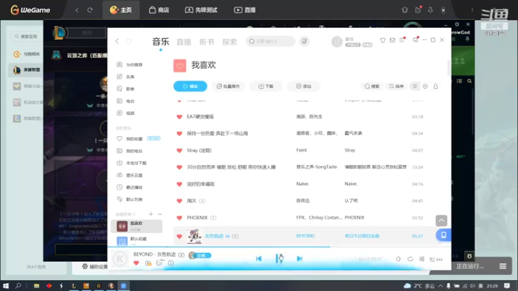Viewport: 518px width, 291px height.
Task: Show hidden system tray icons
Action: 440,286
